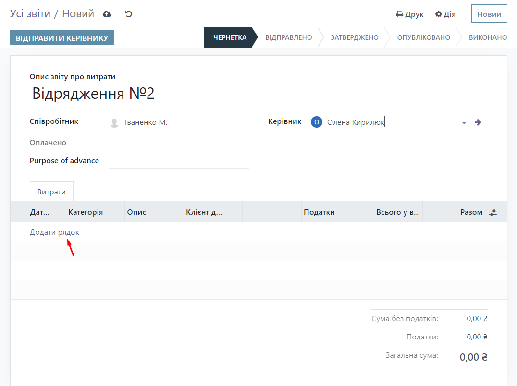Open the Дія actions gear menu
The width and height of the screenshot is (517, 386).
click(x=445, y=14)
